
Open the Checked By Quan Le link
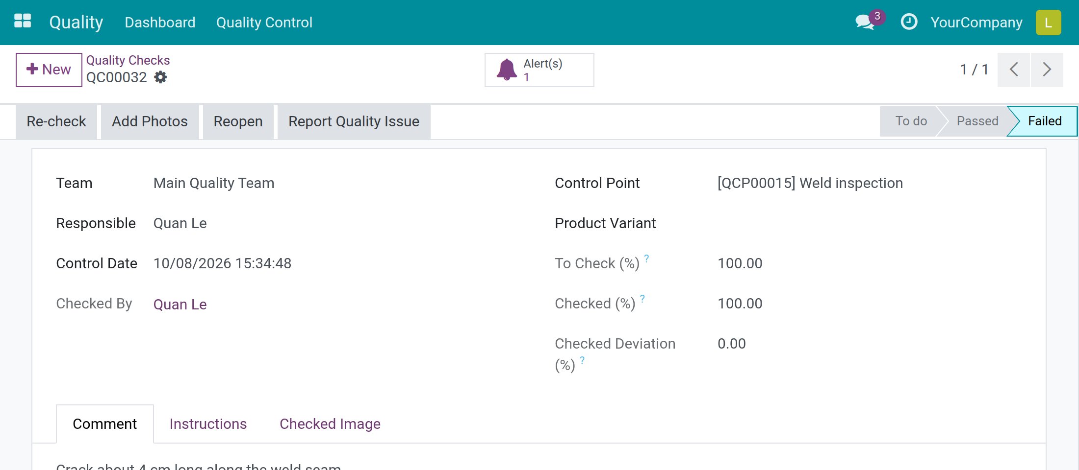(180, 305)
